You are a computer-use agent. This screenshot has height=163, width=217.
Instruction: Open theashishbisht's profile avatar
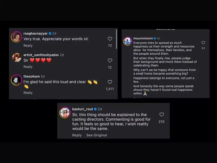click(127, 41)
